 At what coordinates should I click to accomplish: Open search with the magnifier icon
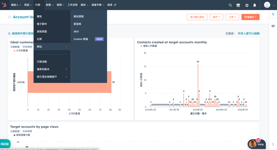pos(230,5)
